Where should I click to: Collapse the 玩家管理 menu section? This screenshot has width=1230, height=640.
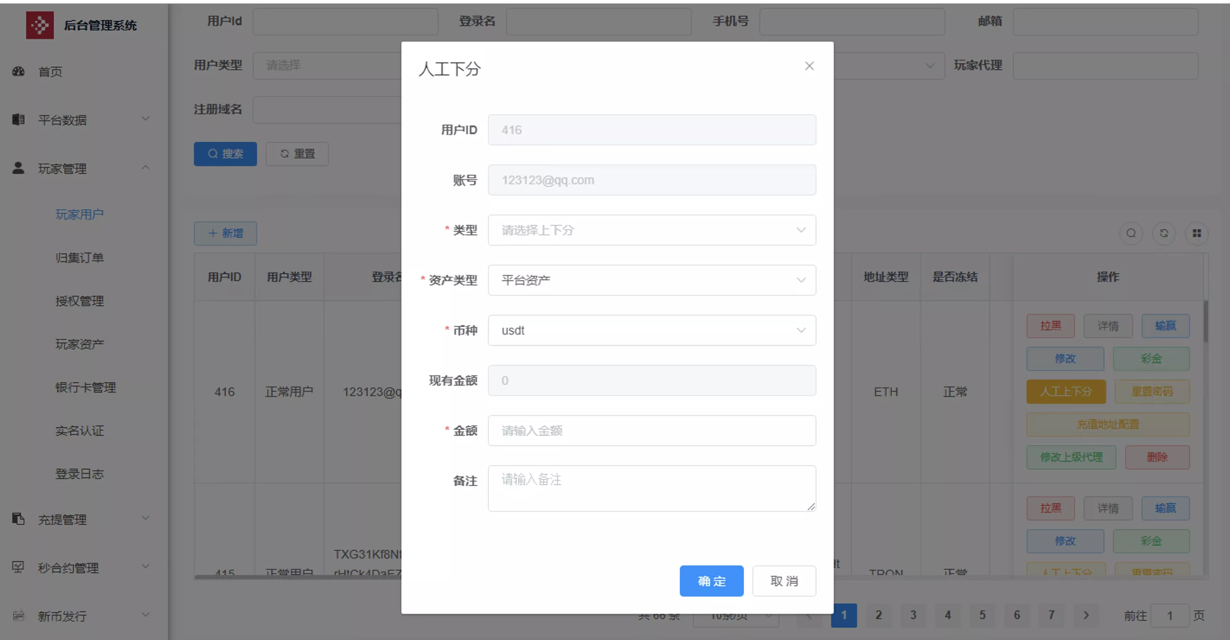(146, 168)
